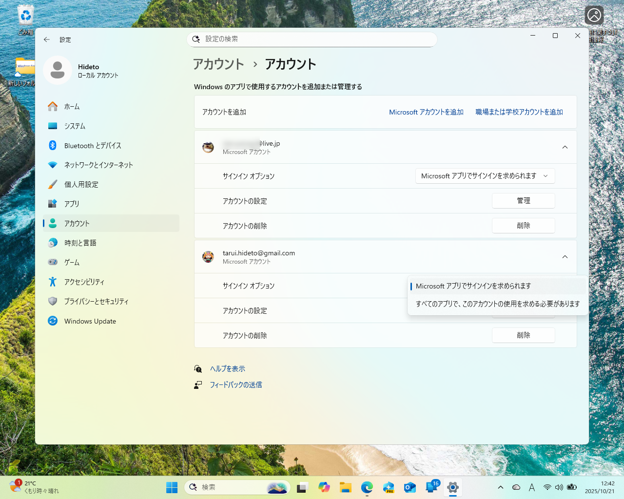The image size is (624, 499).
Task: Collapse the tarui.hideto@gmail.com account section
Action: click(x=565, y=256)
